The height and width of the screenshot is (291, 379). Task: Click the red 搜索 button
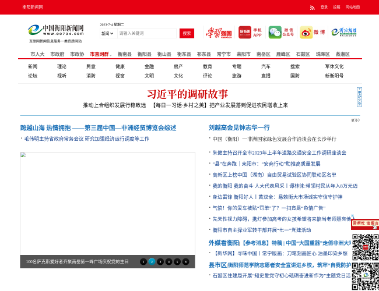[187, 33]
